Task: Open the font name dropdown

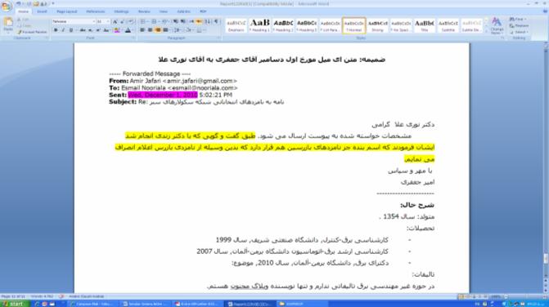Action: click(74, 22)
